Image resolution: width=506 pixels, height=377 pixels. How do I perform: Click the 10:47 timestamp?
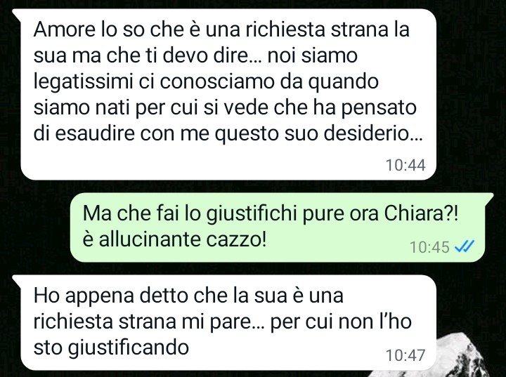coord(406,355)
